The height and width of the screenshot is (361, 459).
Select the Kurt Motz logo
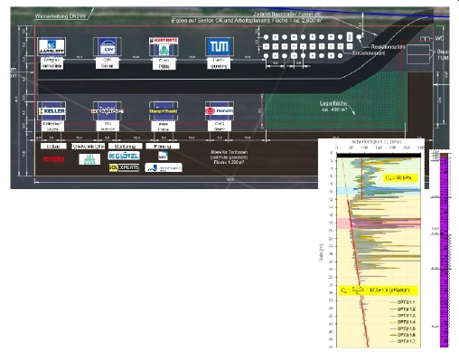tap(164, 46)
